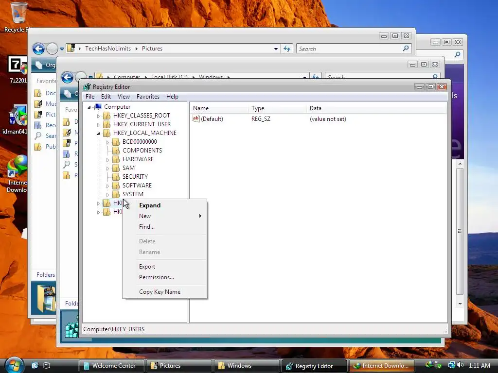
Task: Click the search magnifier in Pictures window
Action: click(x=406, y=49)
